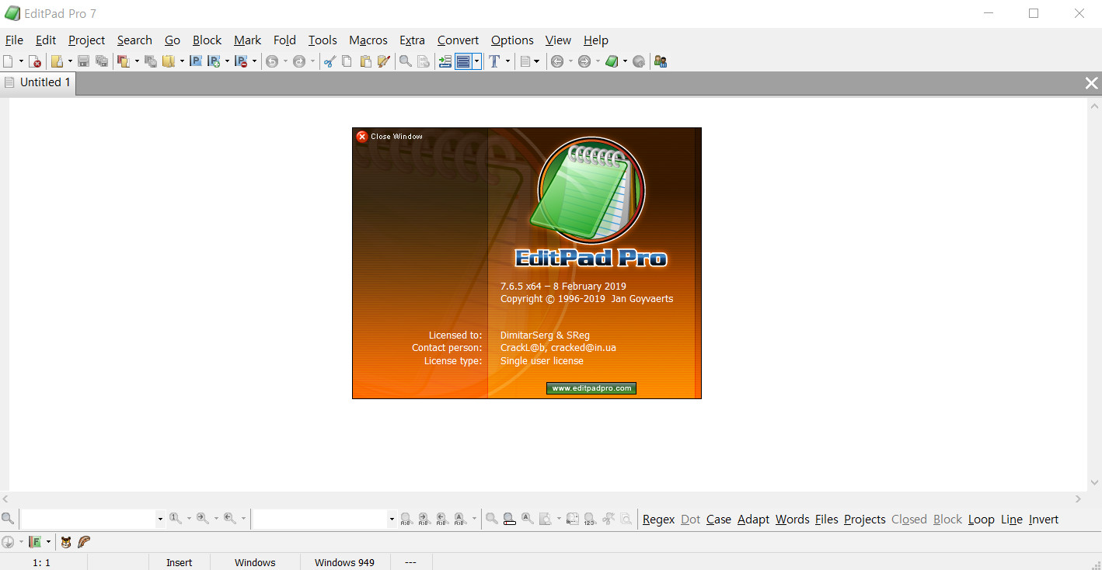
Task: Click the Redo arrow icon
Action: (299, 61)
